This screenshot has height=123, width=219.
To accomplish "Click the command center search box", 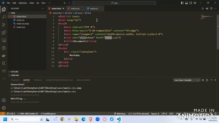I will 114,3.
